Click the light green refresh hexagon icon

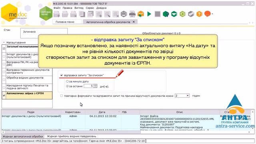point(182,14)
